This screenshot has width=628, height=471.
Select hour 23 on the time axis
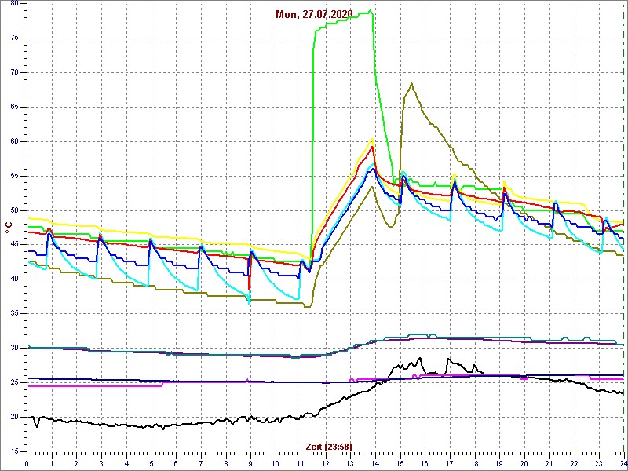[x=599, y=462]
